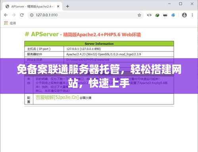Open the 吾爱破解[52poJie.Cn] link
This screenshot has height=152, width=198.
(57, 97)
